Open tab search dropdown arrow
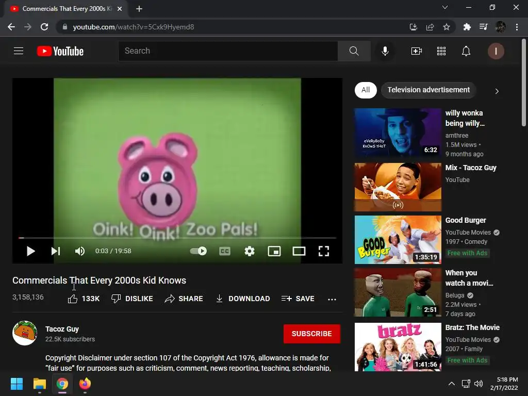This screenshot has height=396, width=528. (x=445, y=7)
